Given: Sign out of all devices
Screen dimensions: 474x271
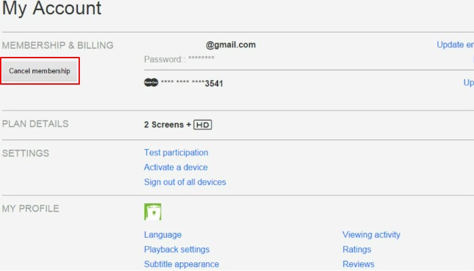Looking at the screenshot, I should 185,182.
